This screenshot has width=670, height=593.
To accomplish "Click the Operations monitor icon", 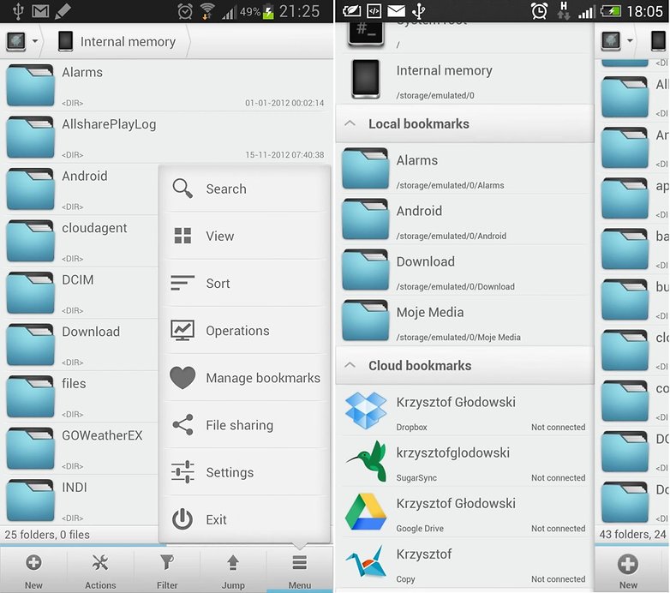I will 182,330.
